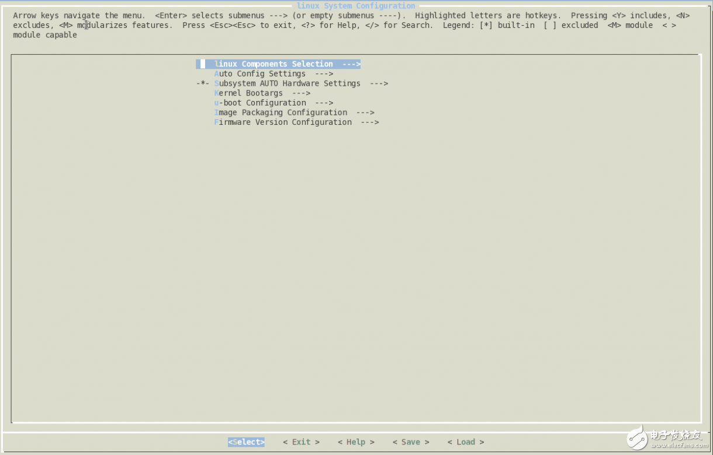Open the Firmware Version Configuration submenu

click(284, 122)
